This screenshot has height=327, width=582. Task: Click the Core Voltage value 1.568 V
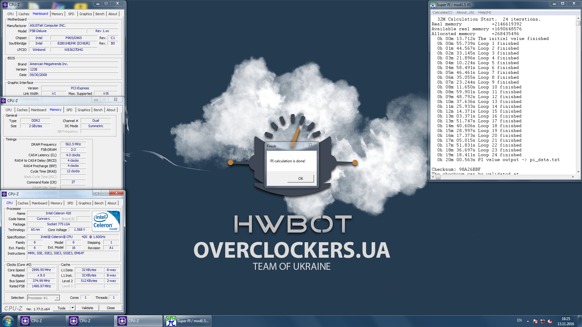click(x=79, y=230)
